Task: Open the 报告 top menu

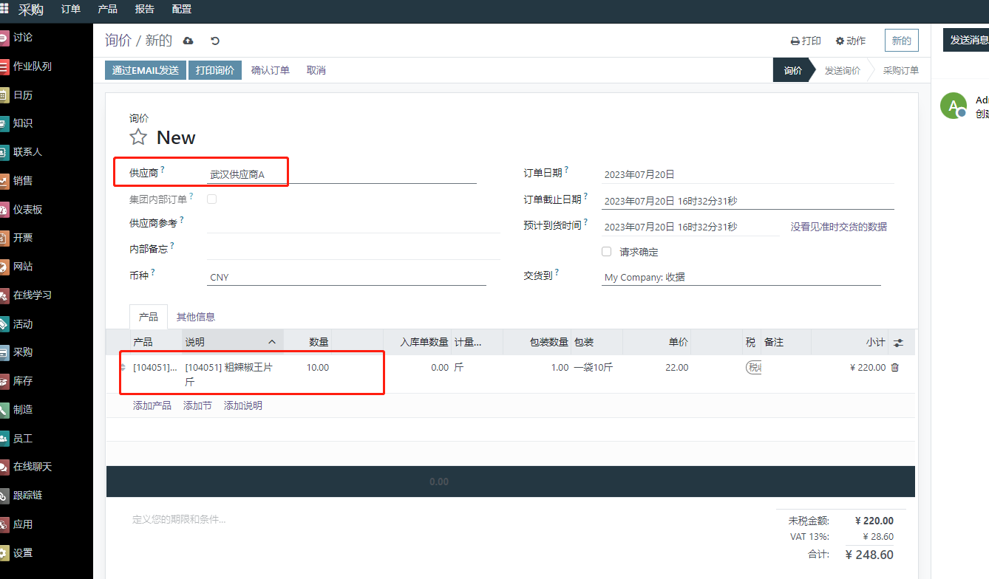Action: [145, 9]
